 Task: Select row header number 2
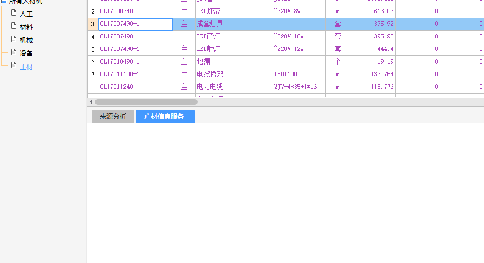tap(93, 12)
